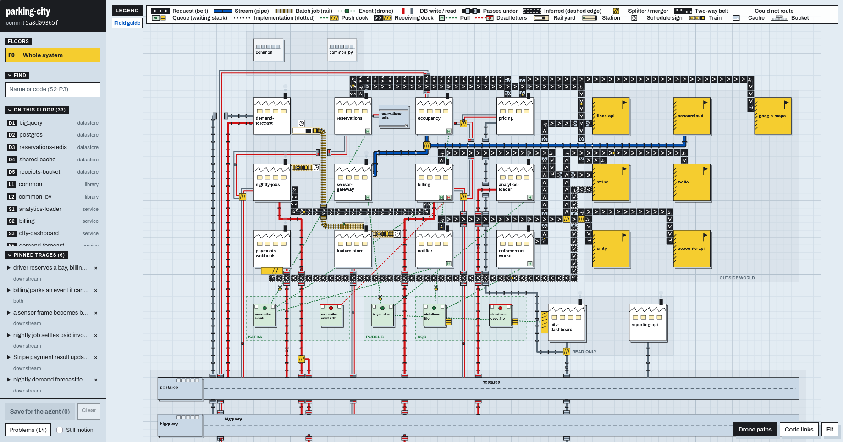Click the twilio external station

coord(692,182)
